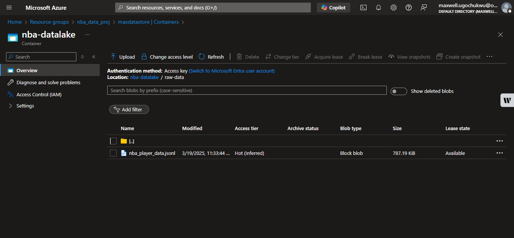Click the Block blob type cell
The image size is (514, 238).
[351, 153]
